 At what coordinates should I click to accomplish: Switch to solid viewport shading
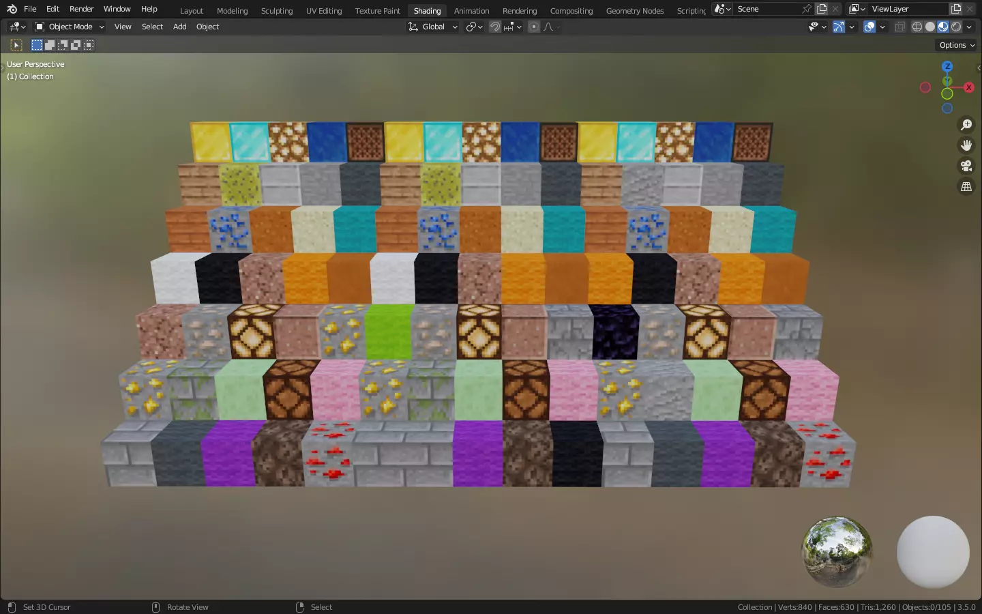pos(930,27)
